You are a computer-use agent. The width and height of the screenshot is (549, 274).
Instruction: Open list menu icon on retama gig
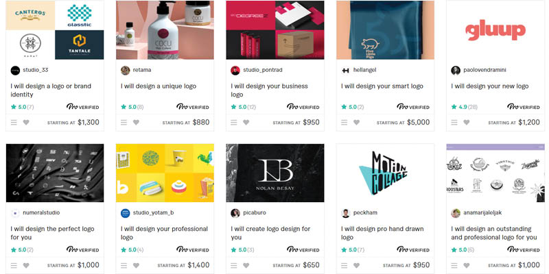point(124,123)
